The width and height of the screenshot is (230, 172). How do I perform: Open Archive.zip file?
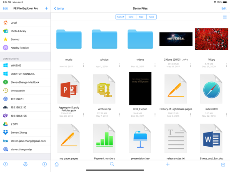pyautogui.click(x=104, y=89)
